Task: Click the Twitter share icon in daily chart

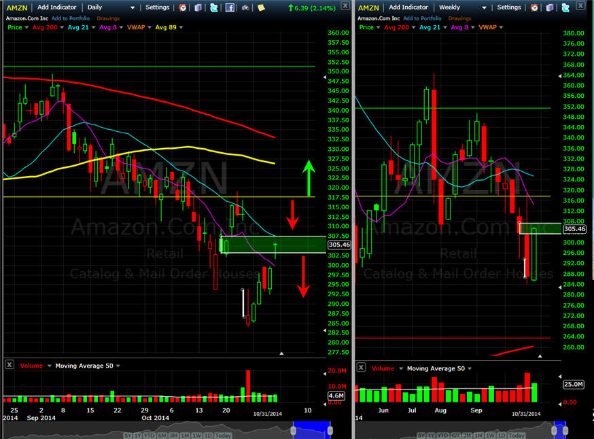Action: [x=214, y=7]
